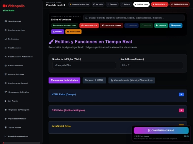The height and width of the screenshot is (144, 193).
Task: Click HTML Extra (Cuerpo) heading
Action: click(x=64, y=95)
